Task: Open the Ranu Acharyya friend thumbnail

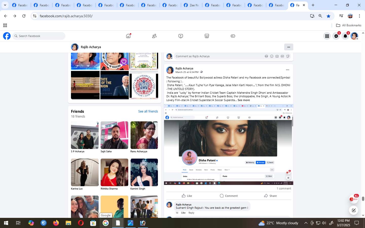Action: point(144,135)
